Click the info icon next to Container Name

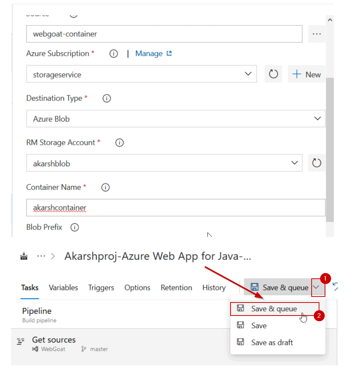pos(106,188)
